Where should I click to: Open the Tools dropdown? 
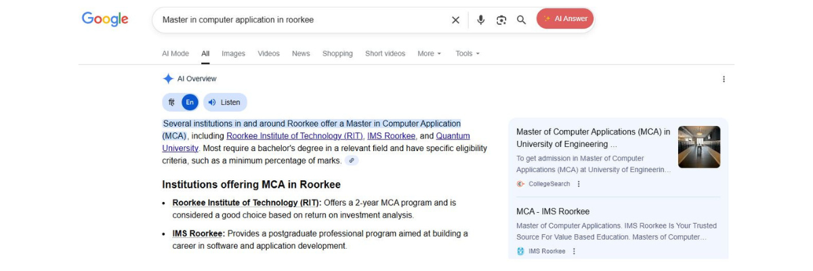point(467,54)
